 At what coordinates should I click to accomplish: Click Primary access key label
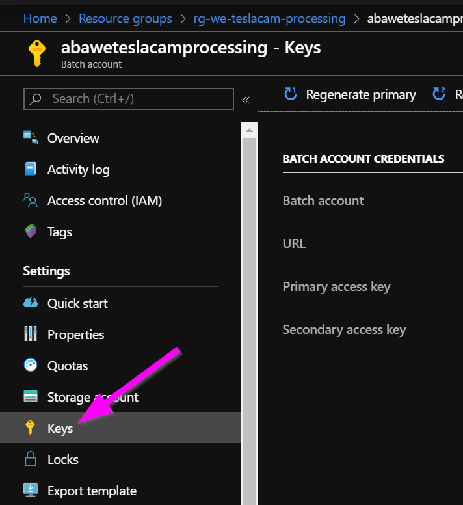(x=336, y=287)
